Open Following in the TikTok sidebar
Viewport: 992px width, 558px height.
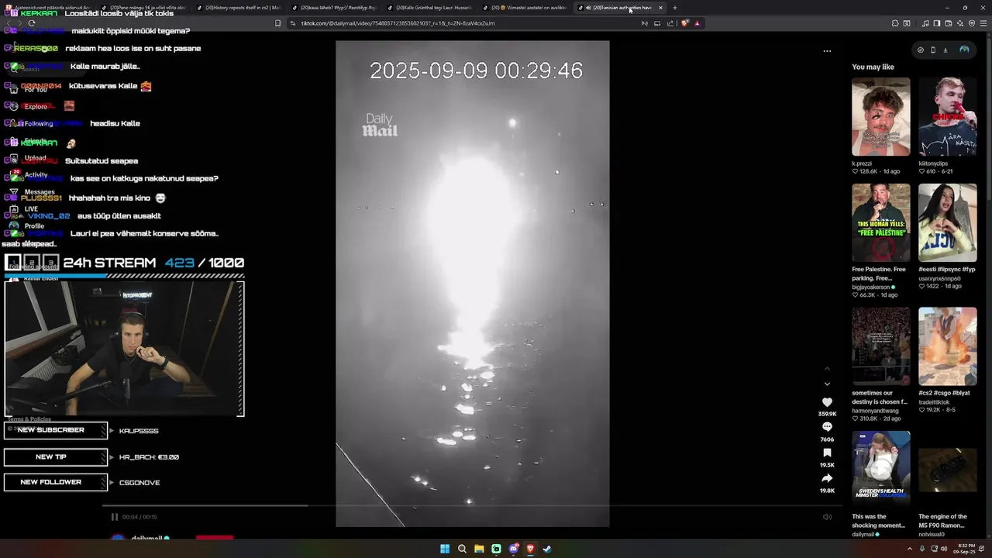39,123
